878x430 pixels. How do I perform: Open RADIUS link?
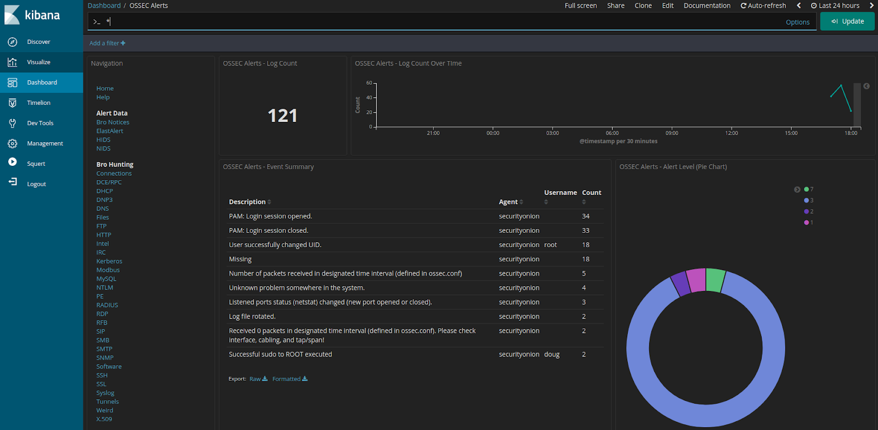(x=107, y=305)
